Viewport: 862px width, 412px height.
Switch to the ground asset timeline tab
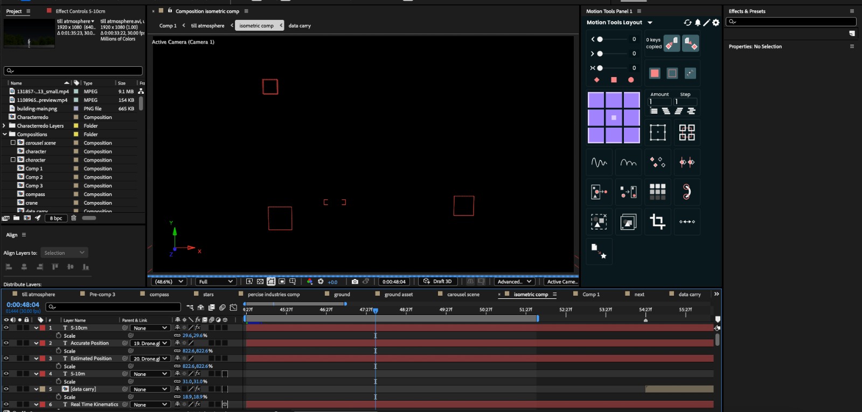click(x=399, y=295)
